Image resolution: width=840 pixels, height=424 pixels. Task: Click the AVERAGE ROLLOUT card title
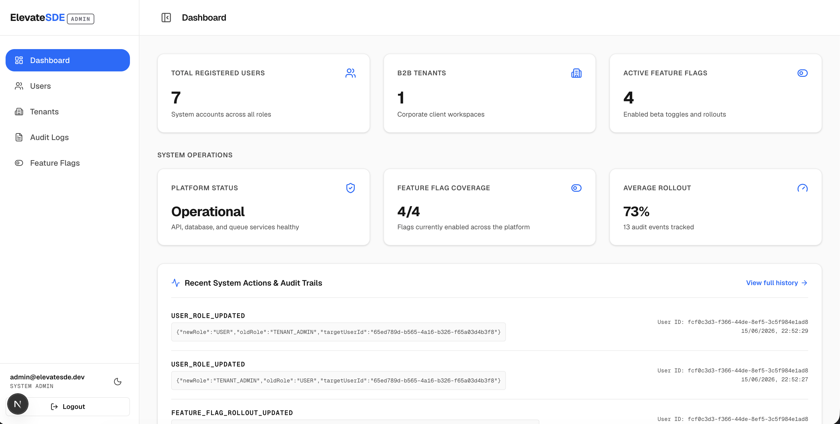(657, 188)
